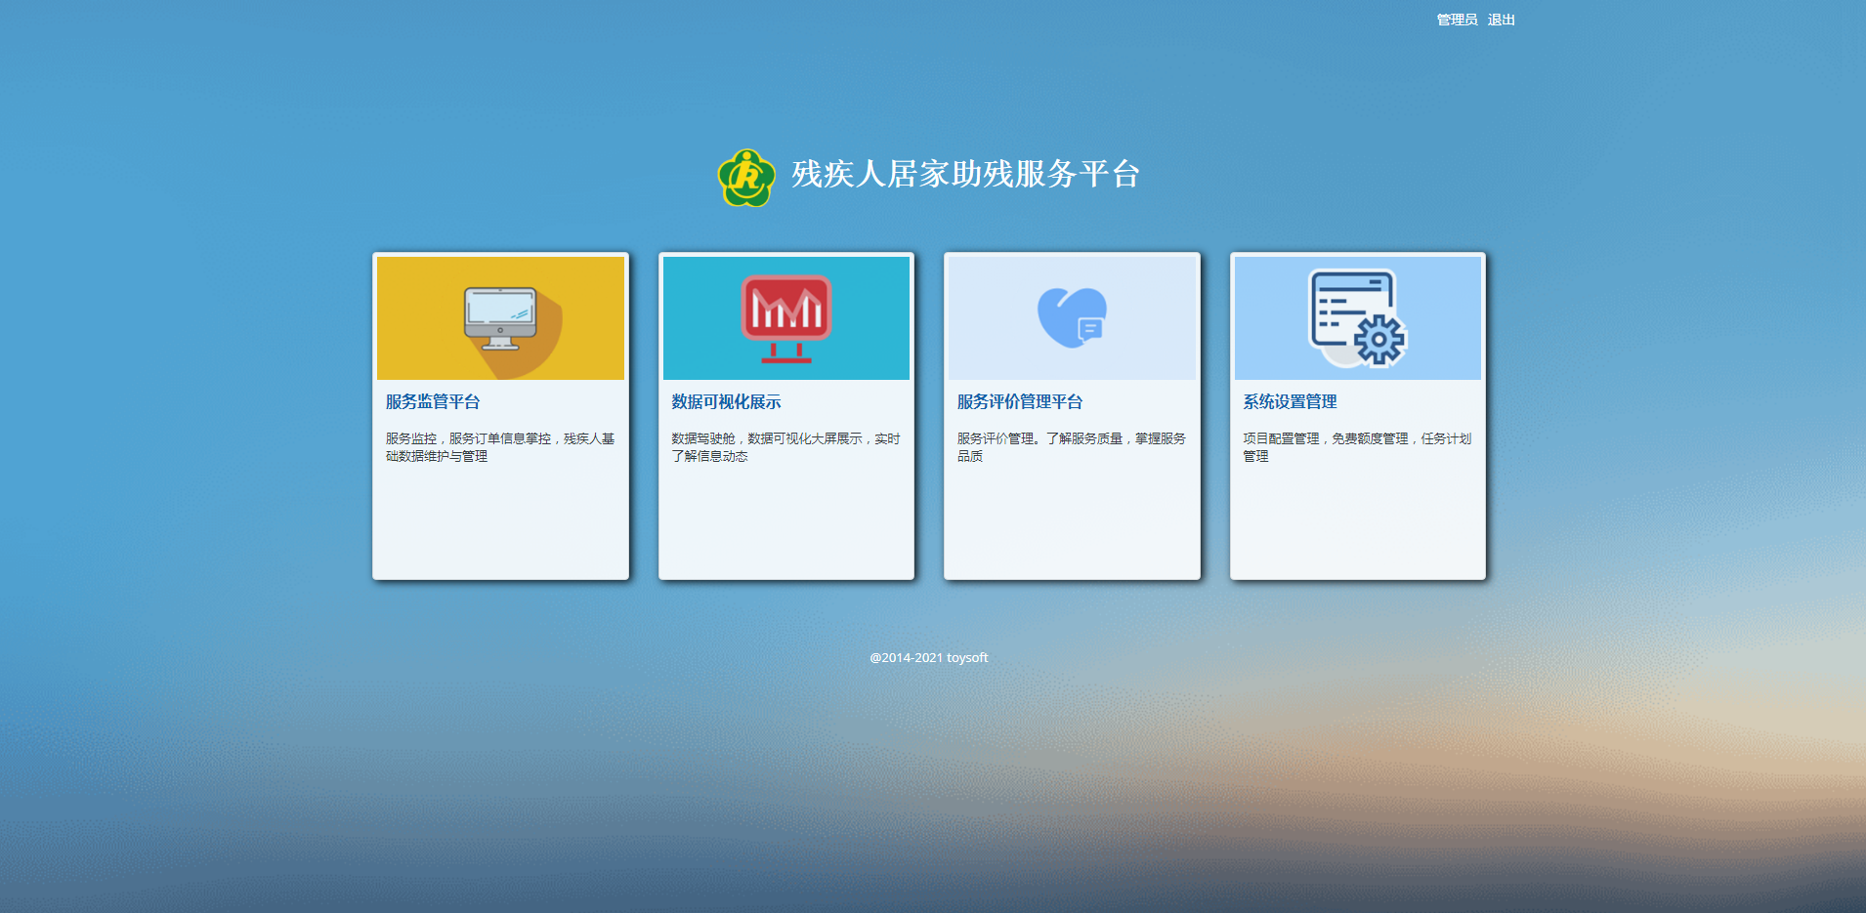This screenshot has height=913, width=1866.
Task: Click the description starting with 服务评价管理
Action: pyautogui.click(x=1071, y=447)
